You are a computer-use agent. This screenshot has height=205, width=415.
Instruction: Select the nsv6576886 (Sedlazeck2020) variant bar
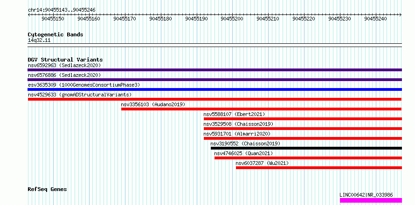[x=214, y=80]
